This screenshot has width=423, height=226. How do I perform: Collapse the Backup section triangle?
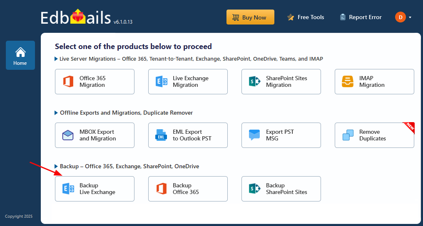point(56,166)
